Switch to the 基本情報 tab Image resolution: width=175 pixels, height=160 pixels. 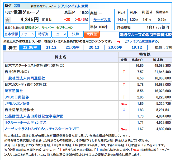pos(11,34)
